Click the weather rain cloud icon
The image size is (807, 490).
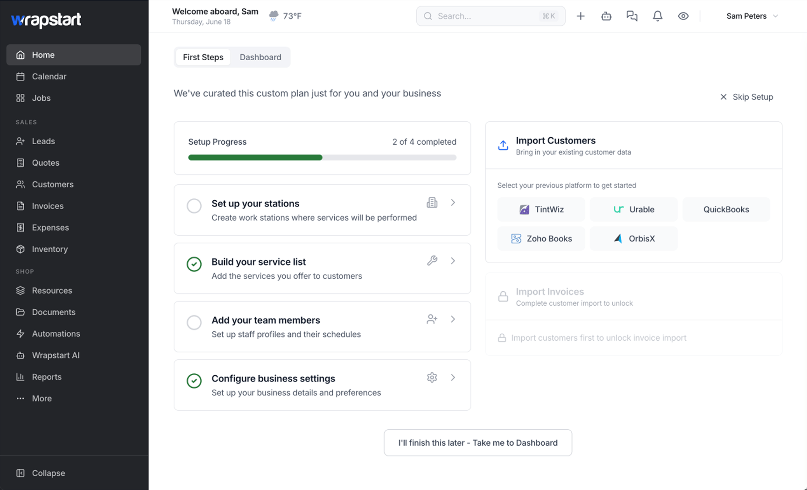point(274,16)
